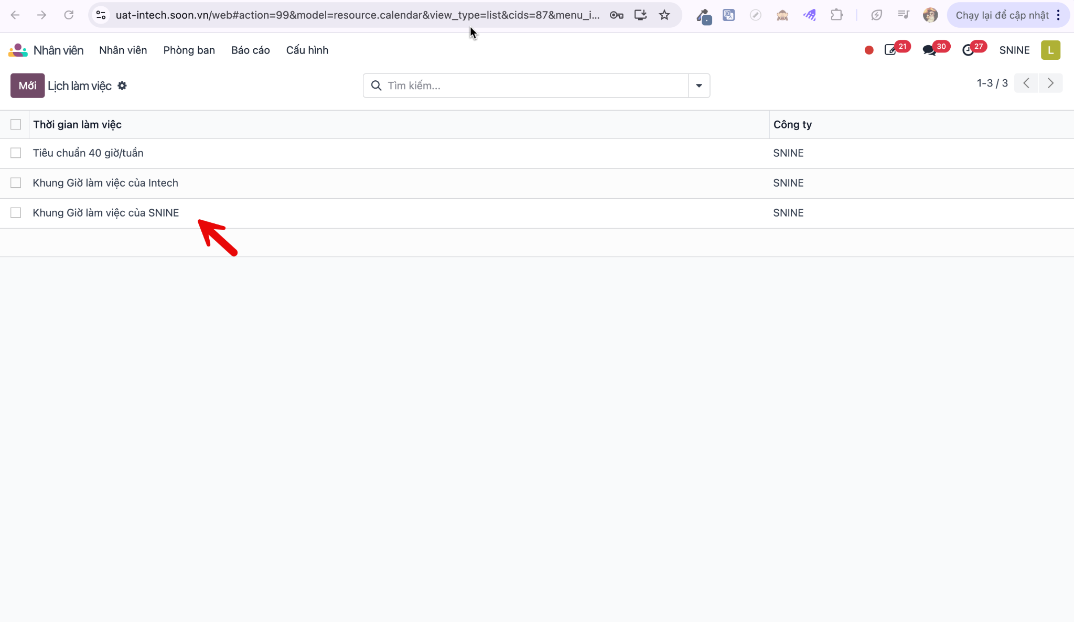Click the browser address bar URL
Image resolution: width=1074 pixels, height=622 pixels.
coord(357,15)
